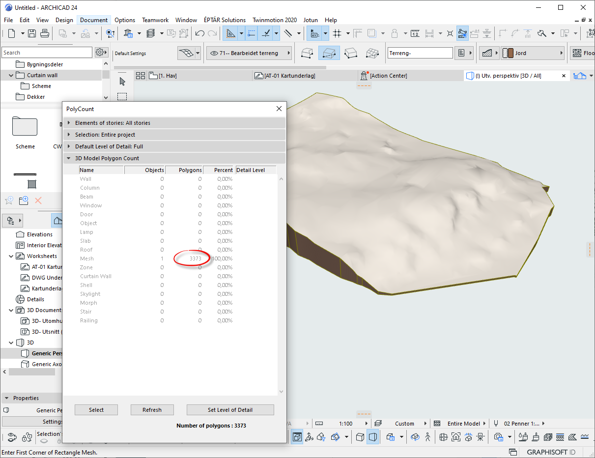This screenshot has height=458, width=595.
Task: Close the Utv. perspektiv 3D tab
Action: 564,76
